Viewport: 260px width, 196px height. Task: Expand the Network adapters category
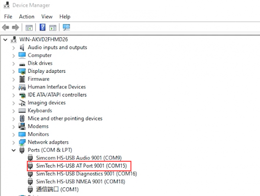[13, 143]
